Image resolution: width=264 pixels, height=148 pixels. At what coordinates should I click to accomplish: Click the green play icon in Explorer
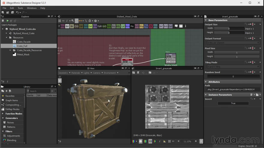[x=7, y=21]
